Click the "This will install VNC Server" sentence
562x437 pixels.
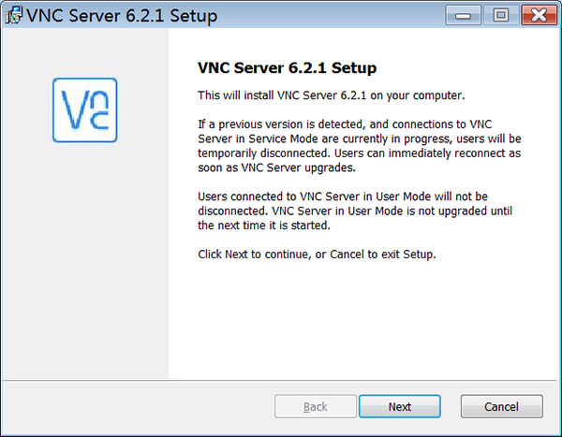tap(331, 95)
